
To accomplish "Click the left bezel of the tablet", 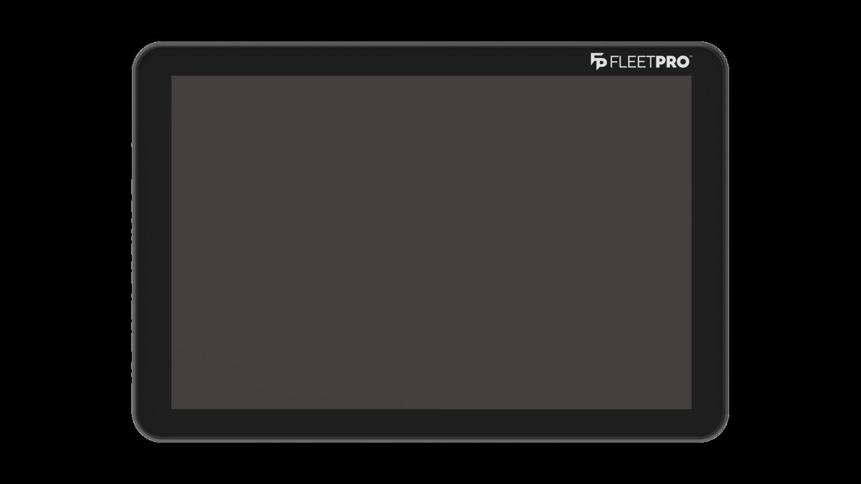I will point(153,242).
